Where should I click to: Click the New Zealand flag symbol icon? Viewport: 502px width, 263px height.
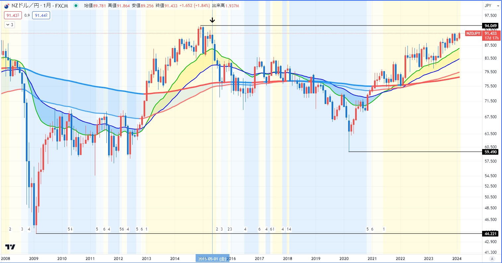click(x=6, y=6)
